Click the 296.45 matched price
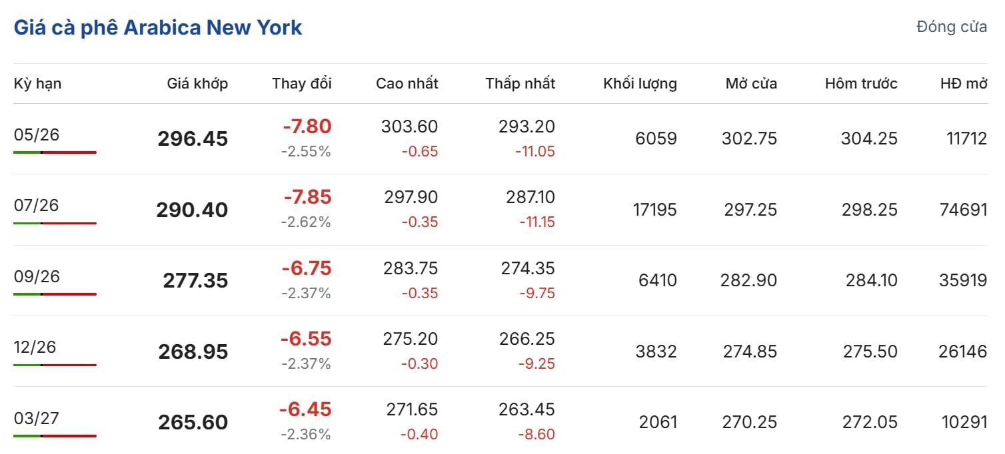The image size is (1005, 454). (x=193, y=139)
